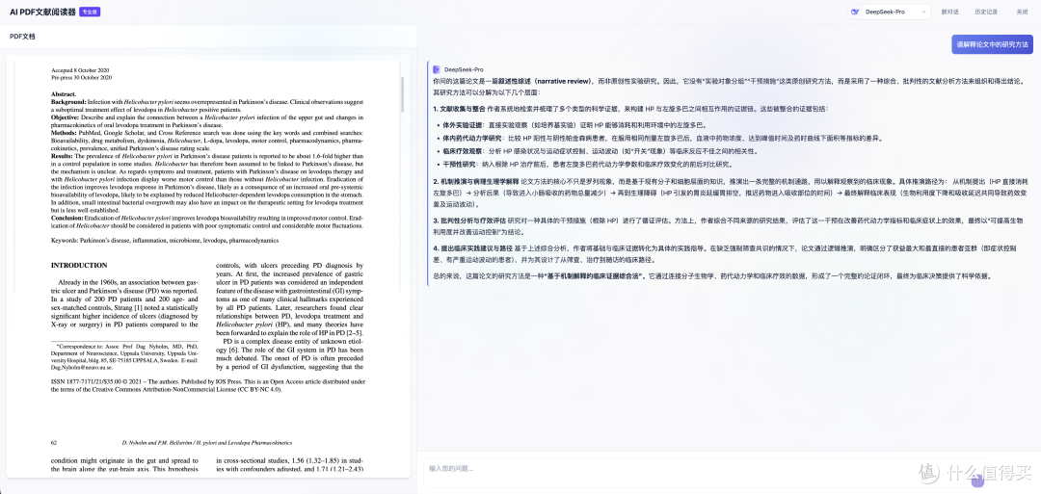Click the PDF文档 panel header
Screen dimensions: 1041x494
[22, 37]
